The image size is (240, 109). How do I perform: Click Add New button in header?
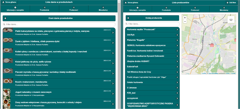(x=231, y=2)
